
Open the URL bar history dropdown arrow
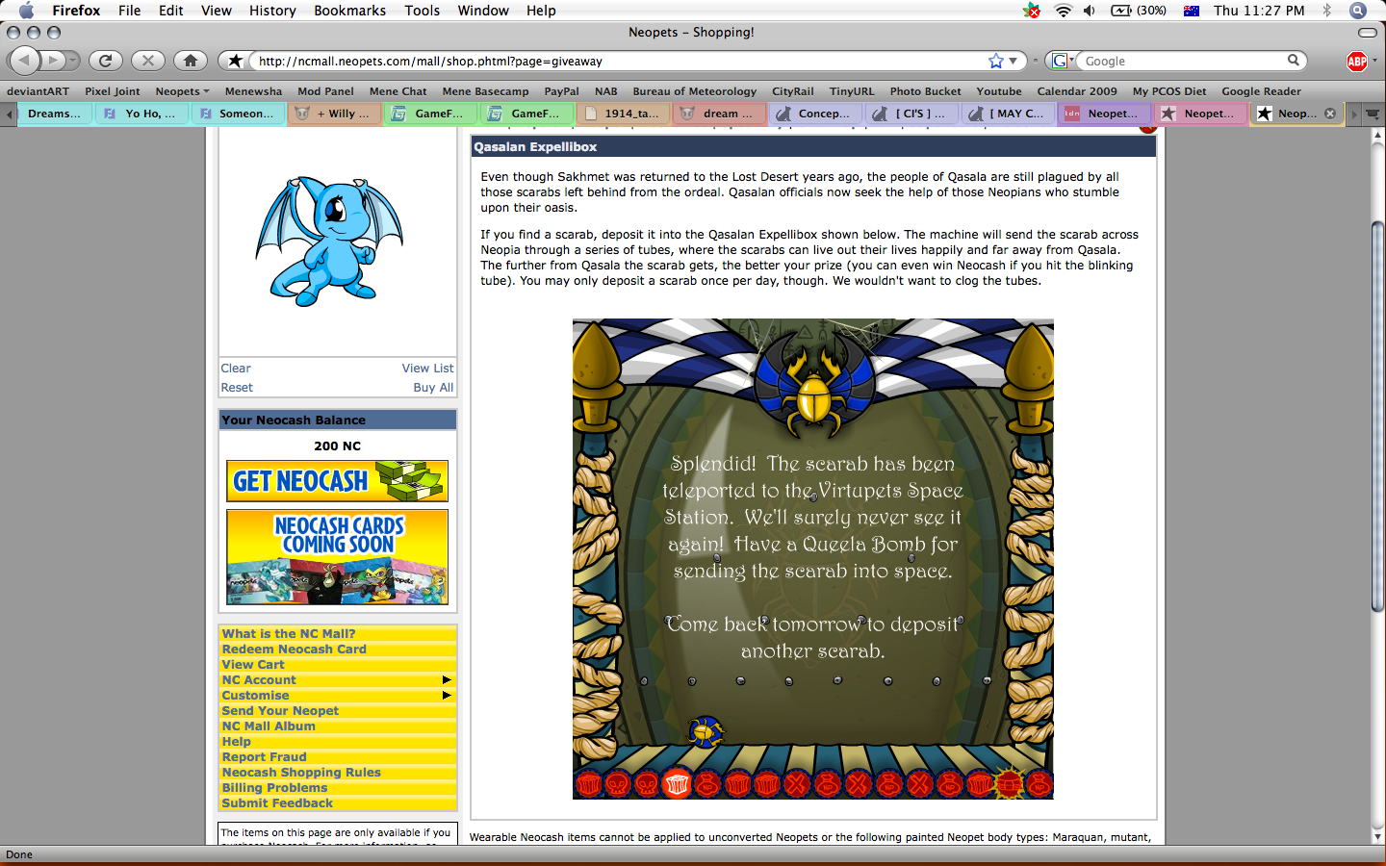(1014, 61)
